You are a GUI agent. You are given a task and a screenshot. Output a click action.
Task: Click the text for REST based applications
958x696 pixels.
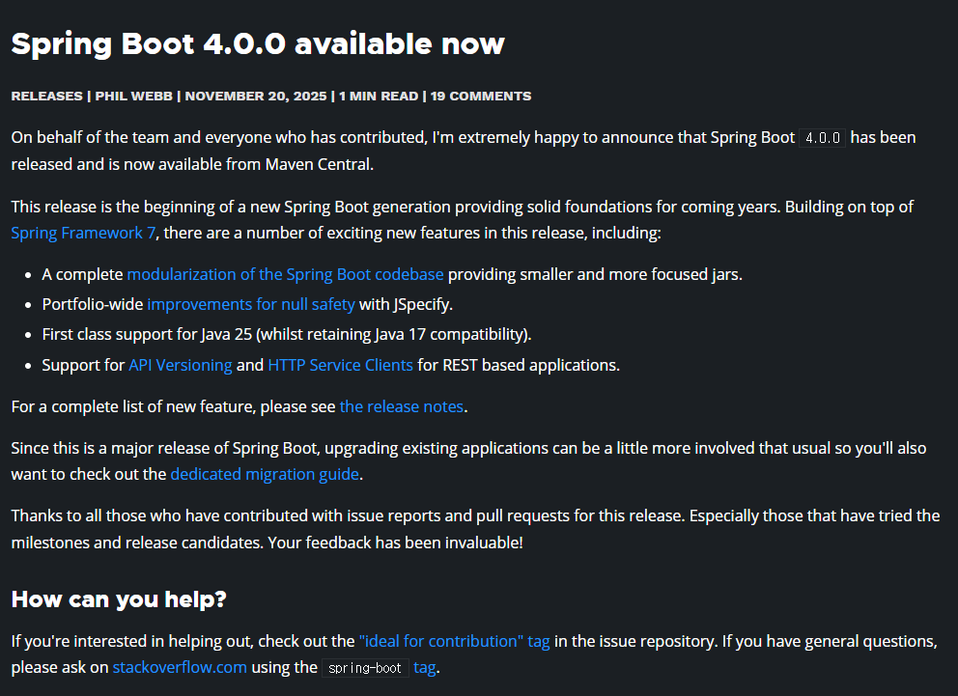[518, 365]
